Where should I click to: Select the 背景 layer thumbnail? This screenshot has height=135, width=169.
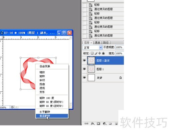click(91, 78)
